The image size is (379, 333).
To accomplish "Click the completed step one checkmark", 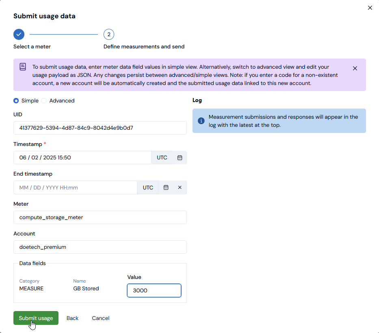I will click(19, 35).
